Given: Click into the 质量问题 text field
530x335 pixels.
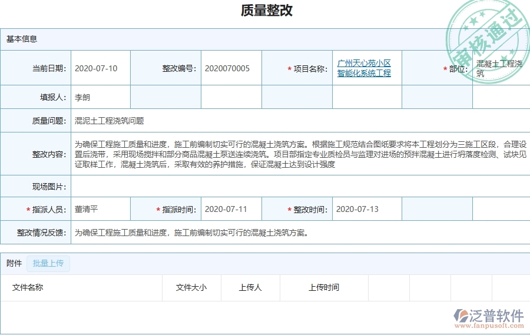Looking at the screenshot, I should 294,121.
